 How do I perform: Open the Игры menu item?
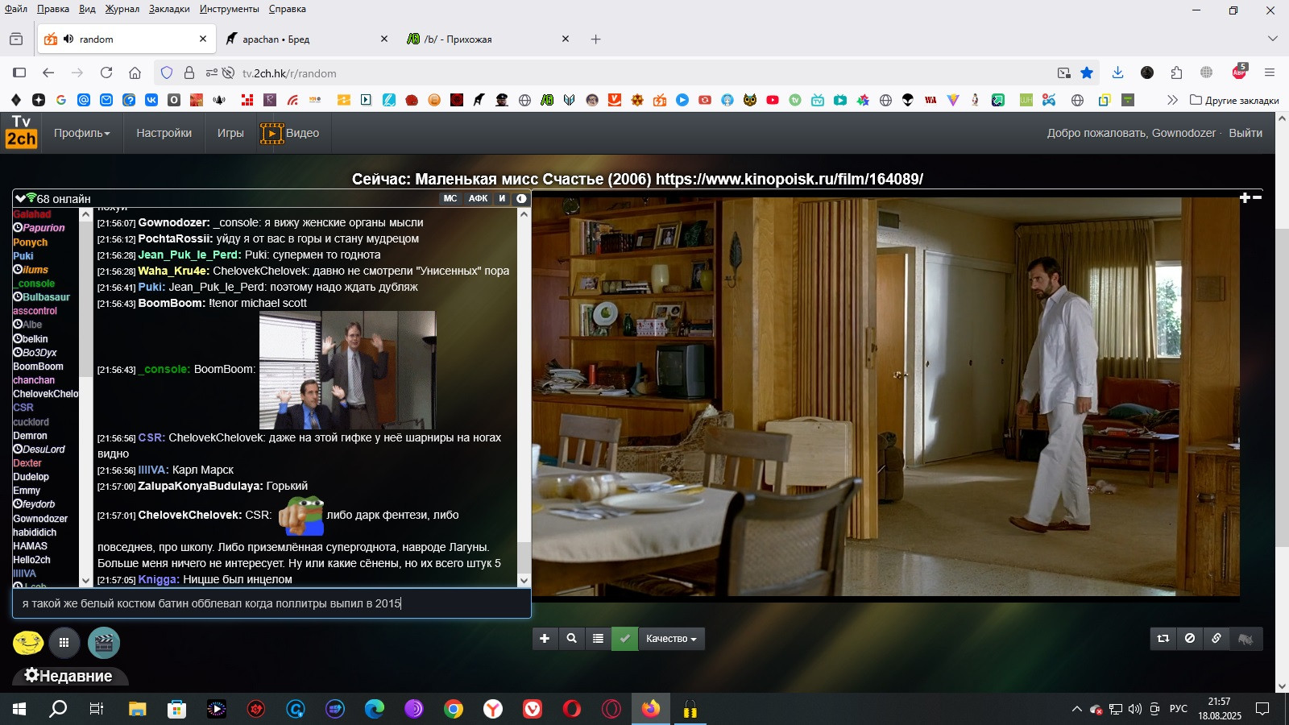tap(230, 133)
